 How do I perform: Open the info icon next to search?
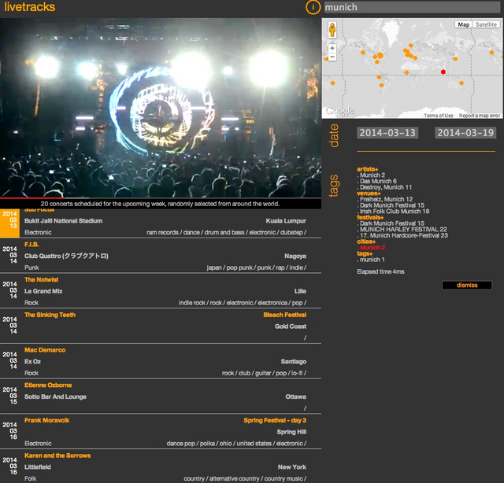(313, 7)
